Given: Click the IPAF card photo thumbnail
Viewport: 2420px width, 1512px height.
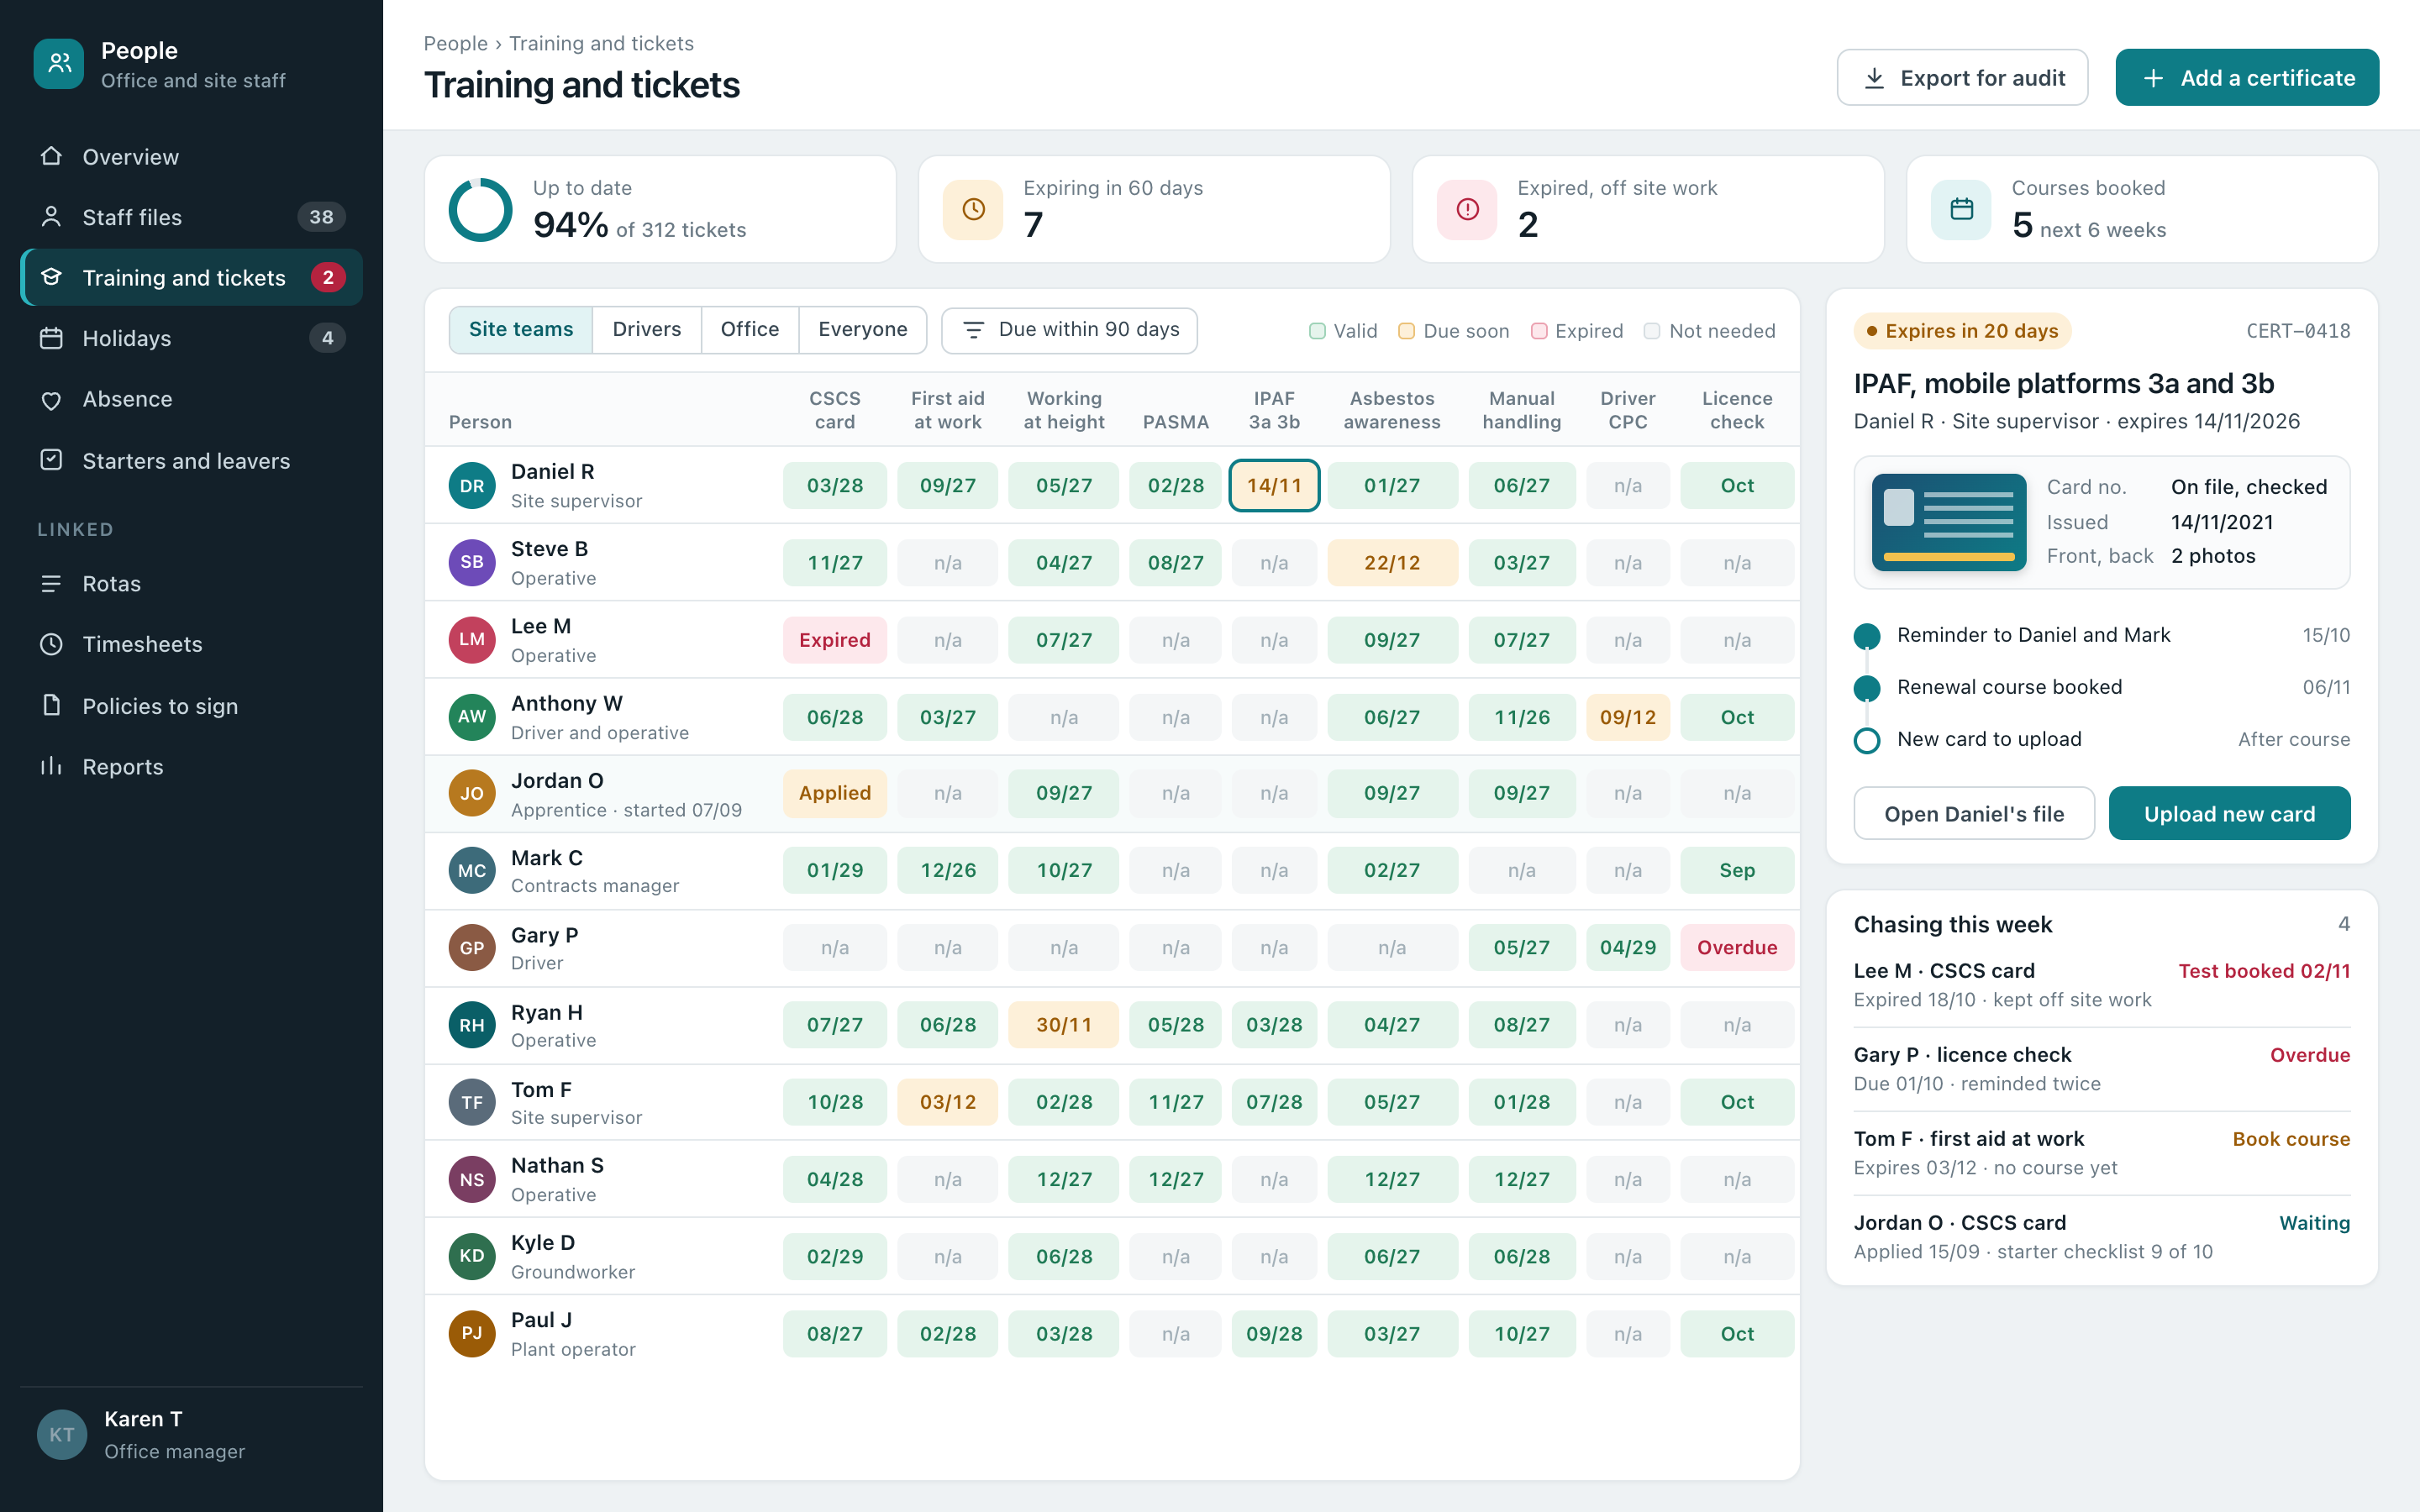Looking at the screenshot, I should 1948,522.
